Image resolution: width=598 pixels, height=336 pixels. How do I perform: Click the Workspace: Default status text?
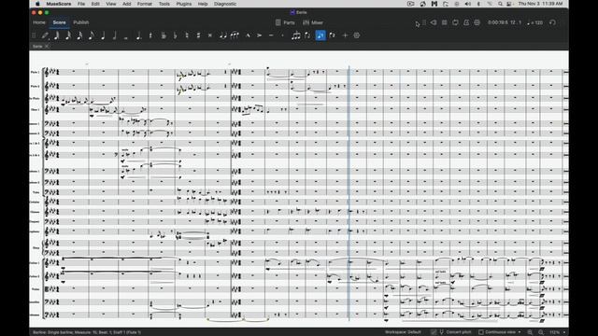(403, 332)
